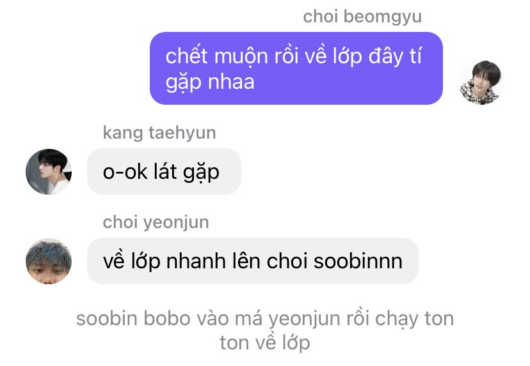The width and height of the screenshot is (530, 366).
Task: Select the purple message bubble from beomgyu
Action: pyautogui.click(x=296, y=68)
